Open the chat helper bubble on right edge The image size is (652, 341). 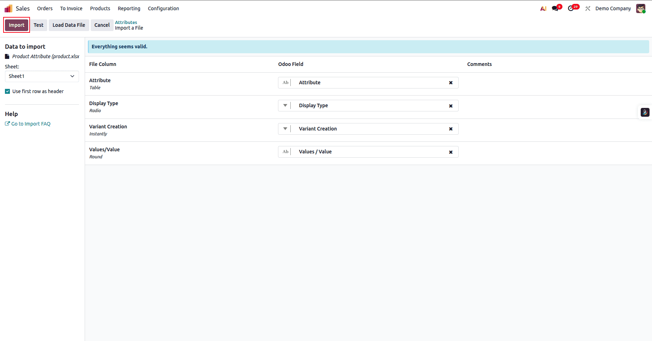(x=645, y=112)
